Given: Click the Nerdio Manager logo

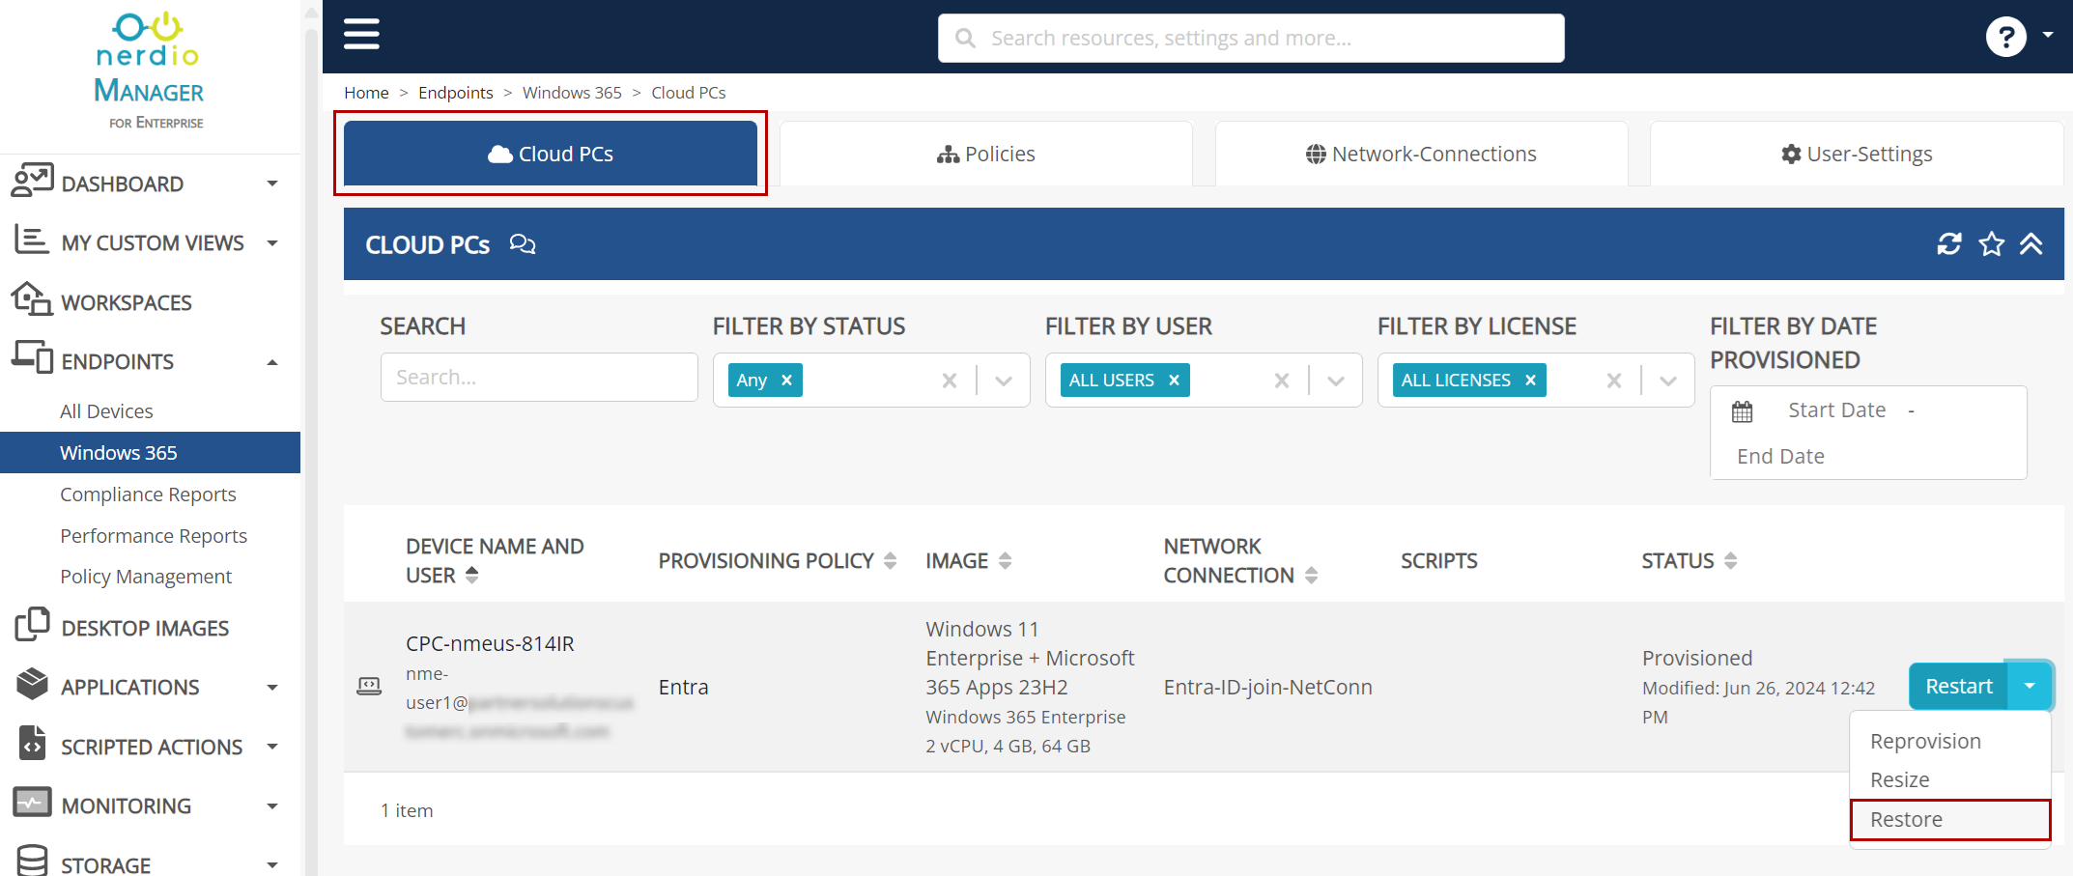Looking at the screenshot, I should (150, 71).
